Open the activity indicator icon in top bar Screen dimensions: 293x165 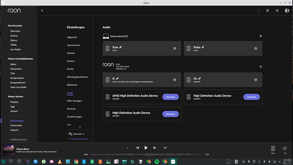coord(259,11)
